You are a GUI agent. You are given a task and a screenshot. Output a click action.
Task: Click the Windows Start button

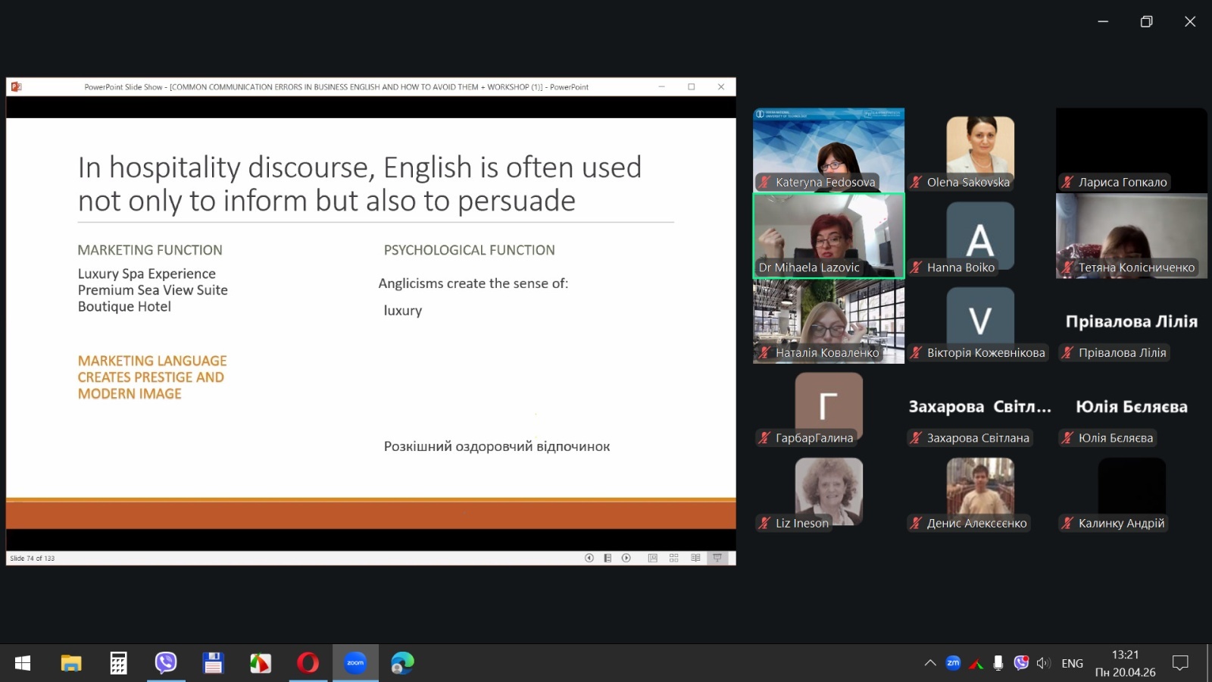23,663
